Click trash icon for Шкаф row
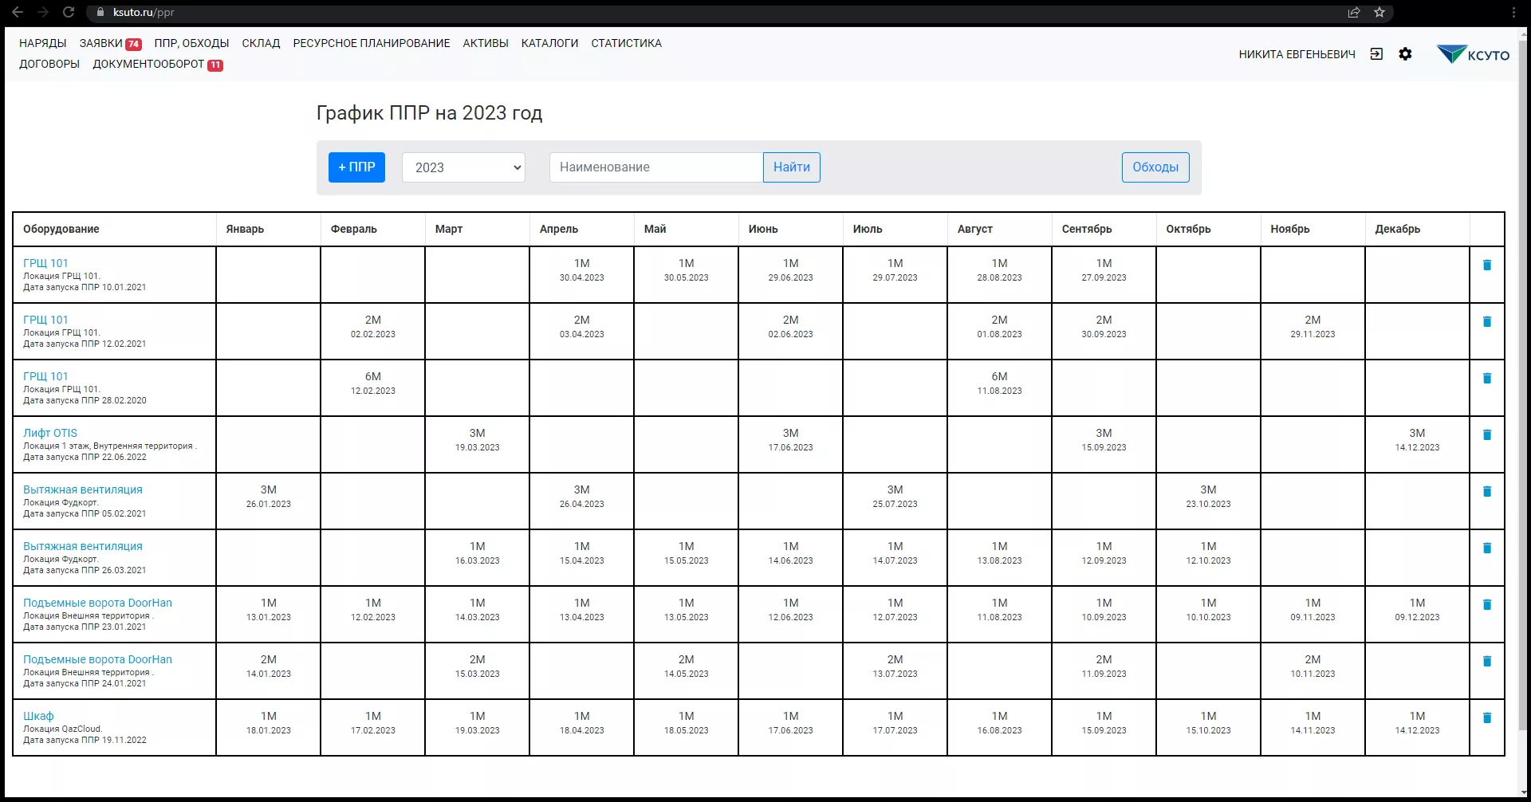The image size is (1531, 802). tap(1486, 718)
